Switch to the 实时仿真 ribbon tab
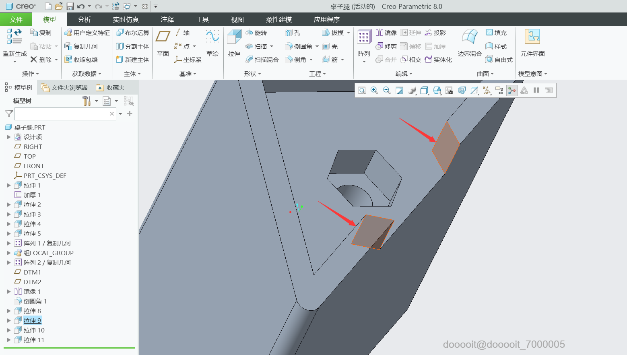627x355 pixels. (x=126, y=19)
